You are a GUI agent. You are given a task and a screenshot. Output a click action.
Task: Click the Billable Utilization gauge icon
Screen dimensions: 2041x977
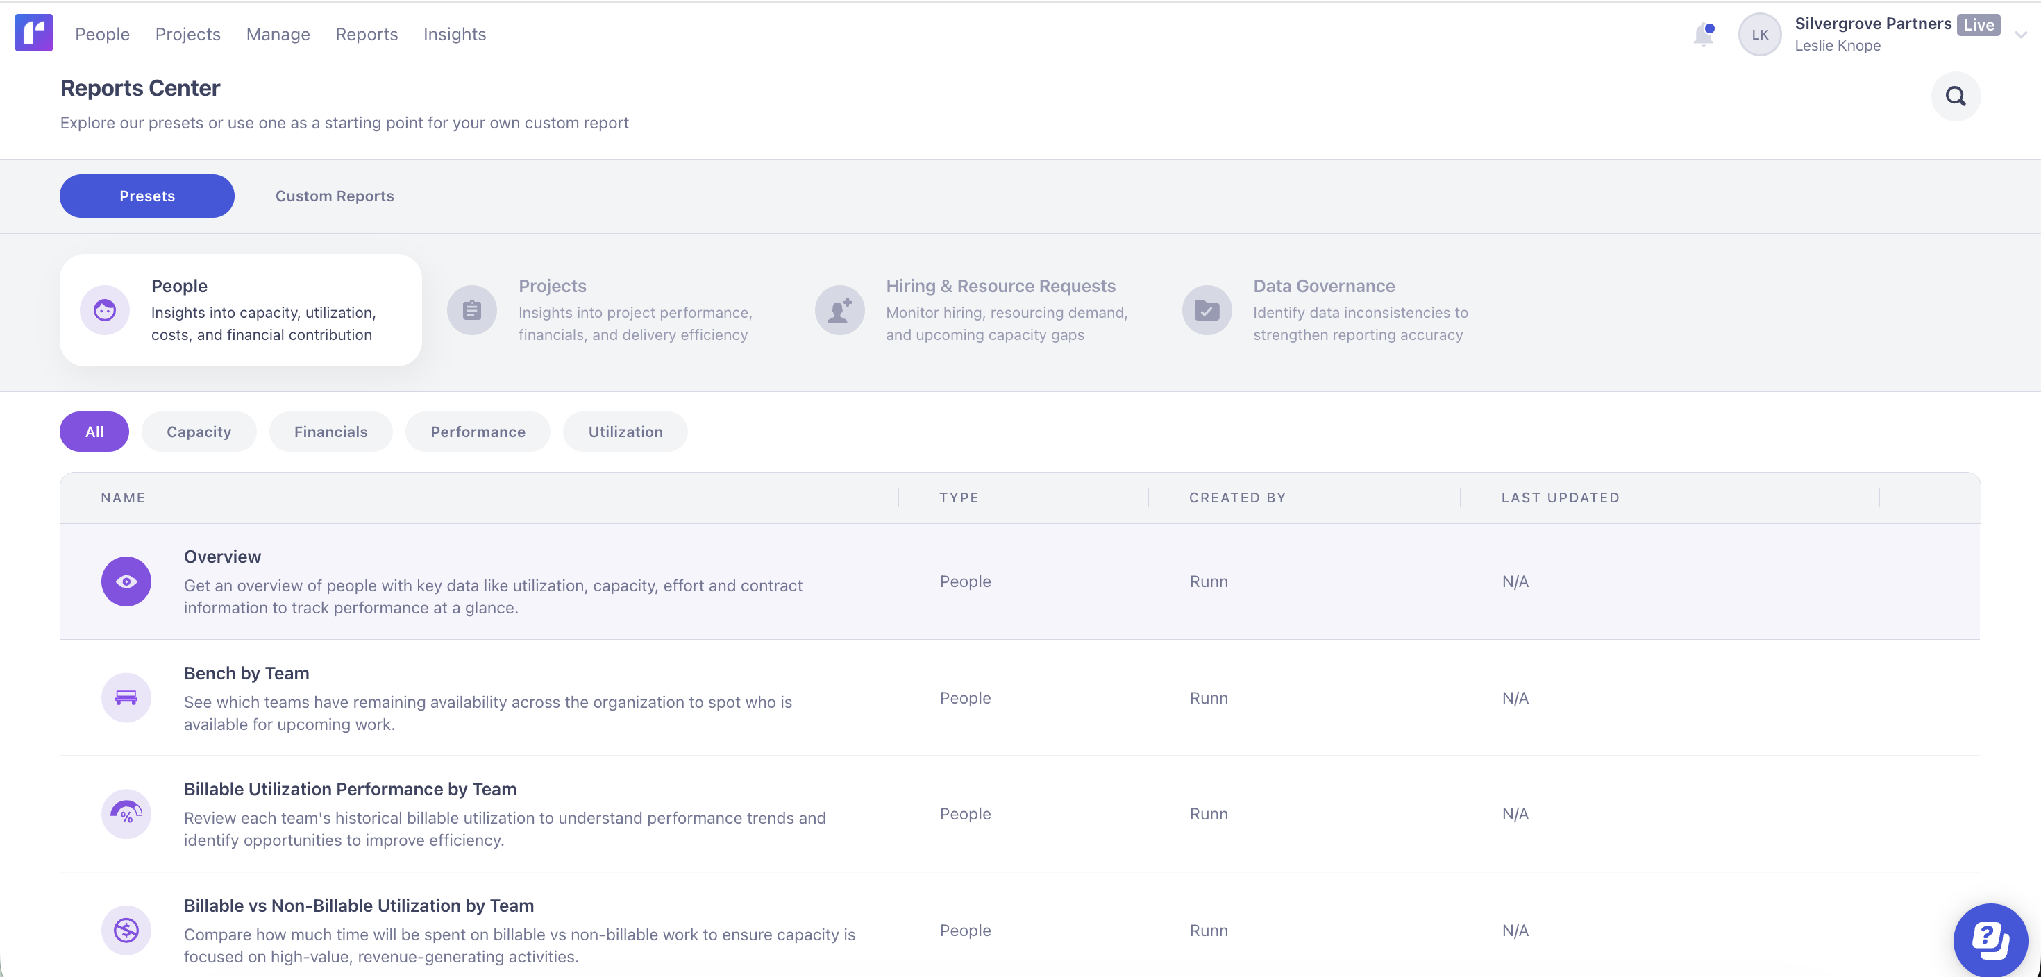pyautogui.click(x=126, y=813)
